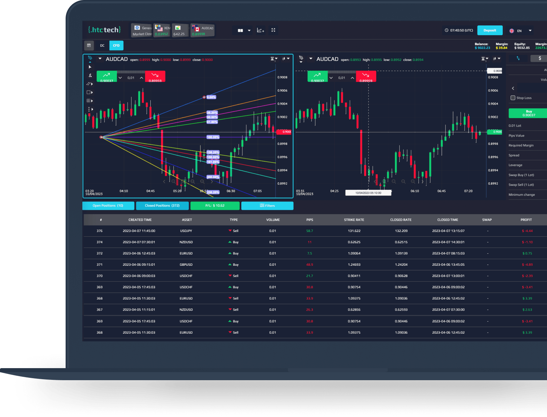Increase lot size on right chart
The image size is (547, 417).
[352, 78]
